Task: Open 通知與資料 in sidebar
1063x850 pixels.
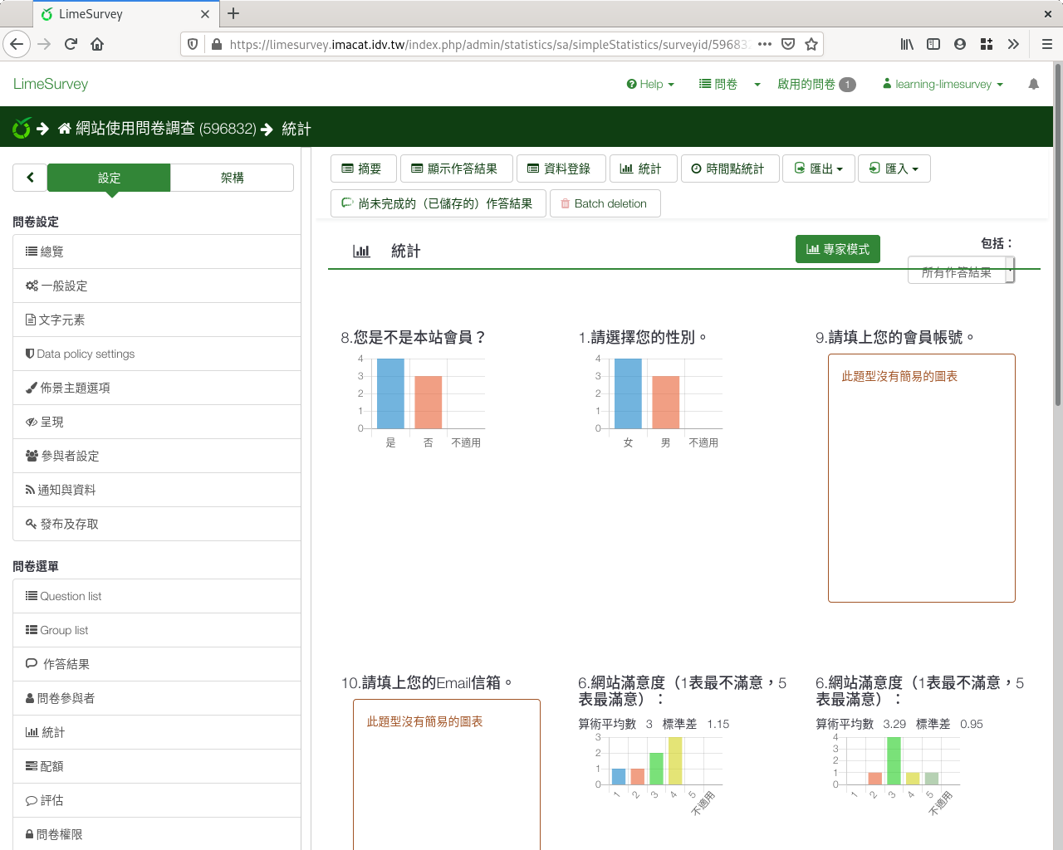Action: click(157, 490)
